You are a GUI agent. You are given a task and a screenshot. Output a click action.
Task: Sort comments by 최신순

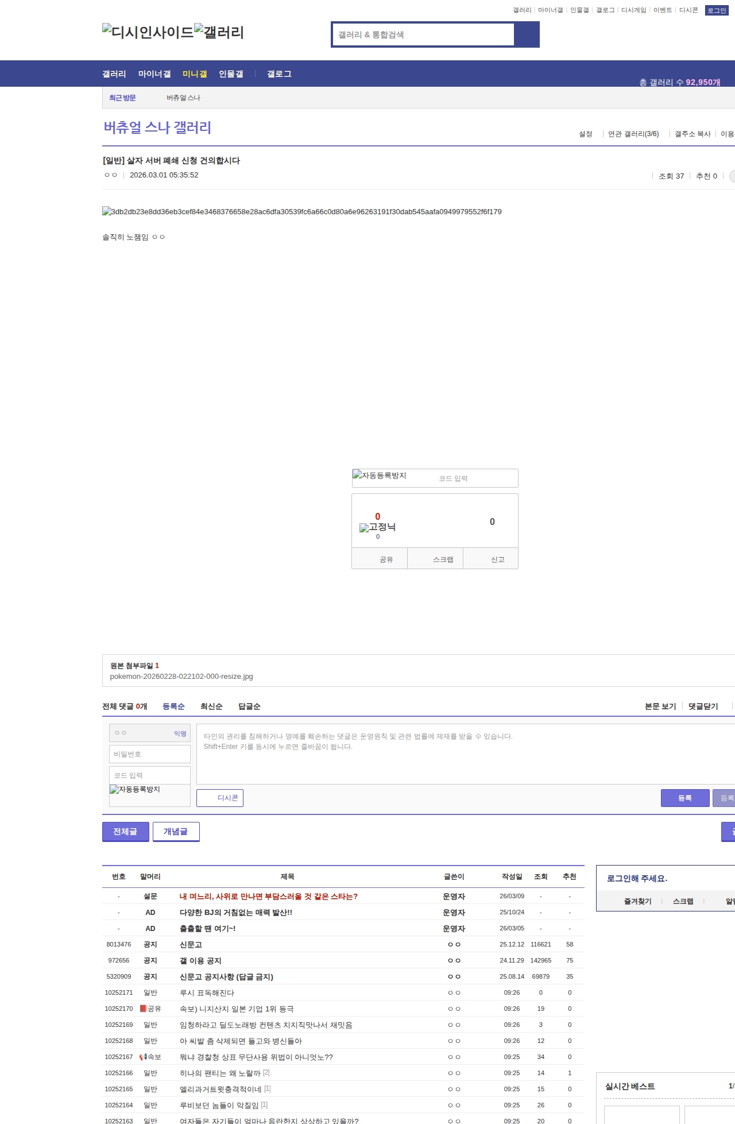point(211,706)
